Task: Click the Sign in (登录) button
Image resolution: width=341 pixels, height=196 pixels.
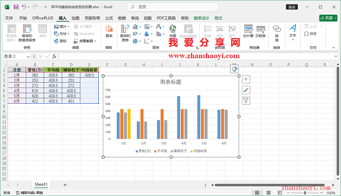Action: (292, 7)
